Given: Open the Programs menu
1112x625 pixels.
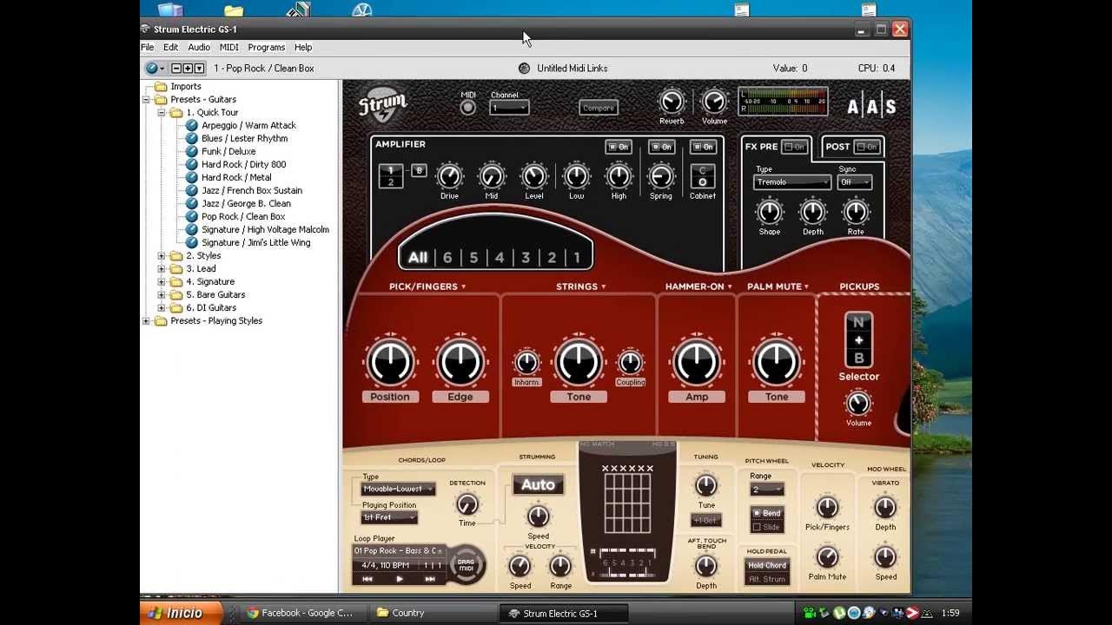Looking at the screenshot, I should [266, 47].
